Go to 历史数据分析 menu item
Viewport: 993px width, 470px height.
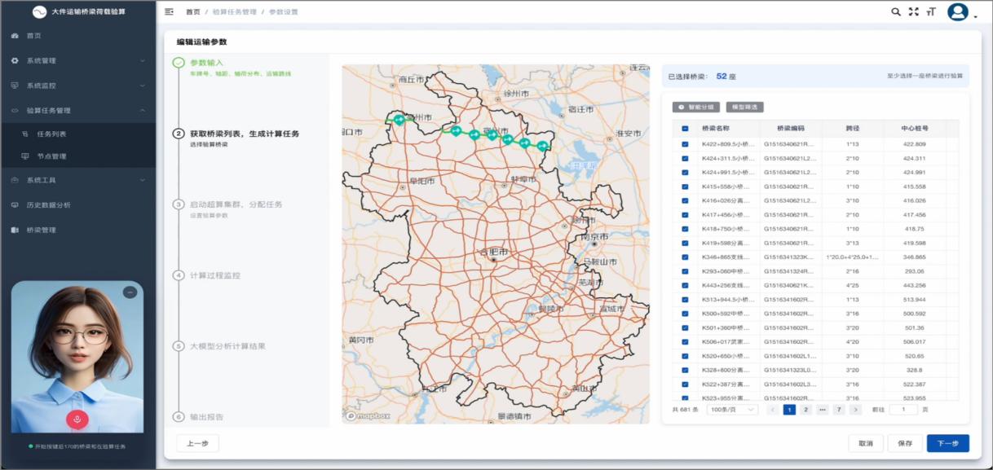coord(49,205)
